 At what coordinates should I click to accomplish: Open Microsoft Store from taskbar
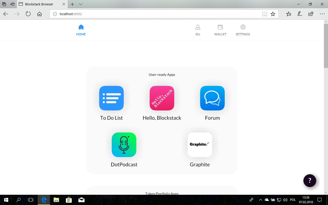coord(68,200)
